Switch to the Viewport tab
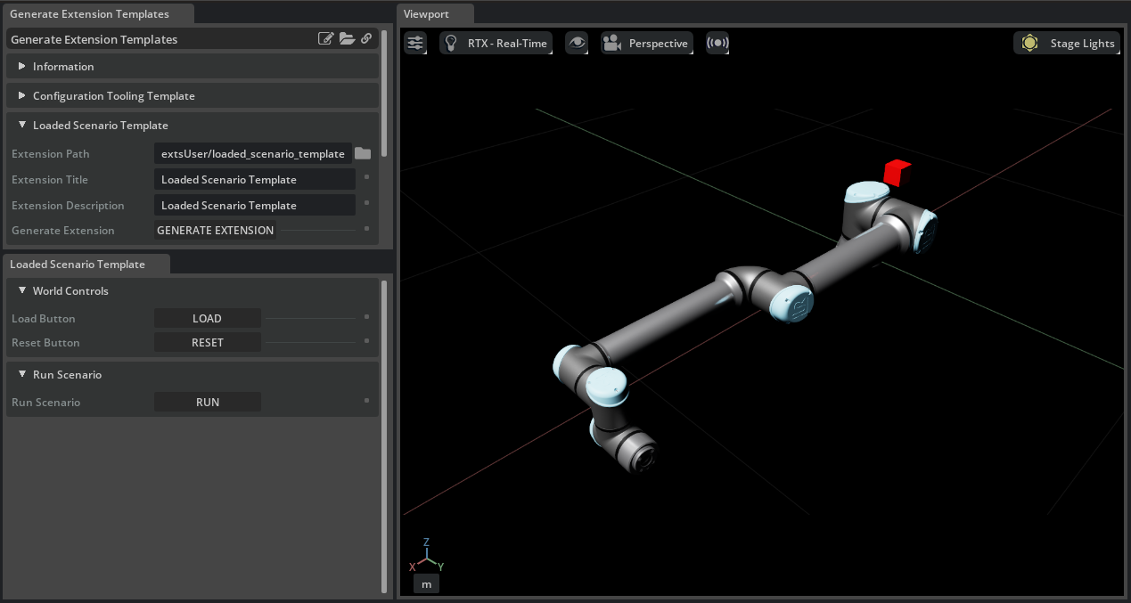This screenshot has height=603, width=1131. click(x=427, y=14)
